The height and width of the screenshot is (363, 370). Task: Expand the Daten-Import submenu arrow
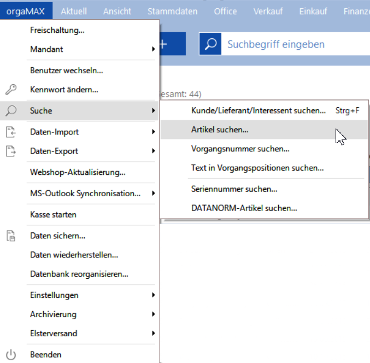(154, 132)
